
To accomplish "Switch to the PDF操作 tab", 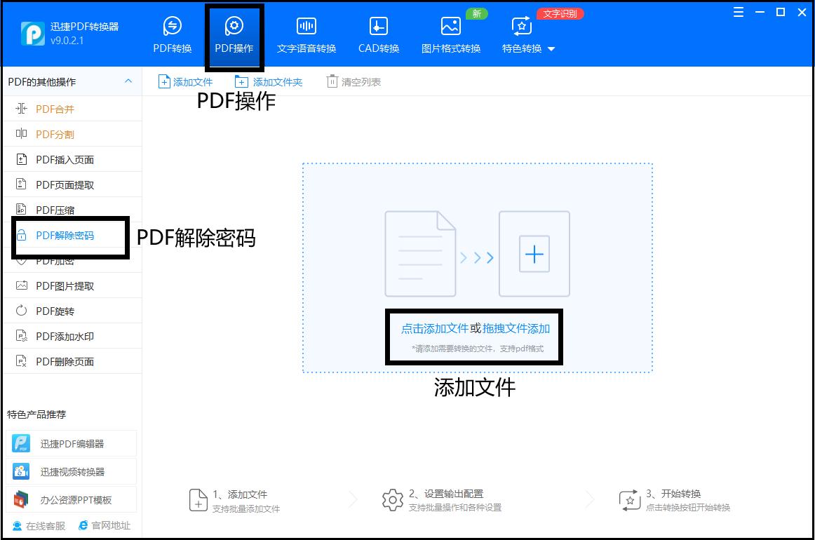I will pos(234,34).
